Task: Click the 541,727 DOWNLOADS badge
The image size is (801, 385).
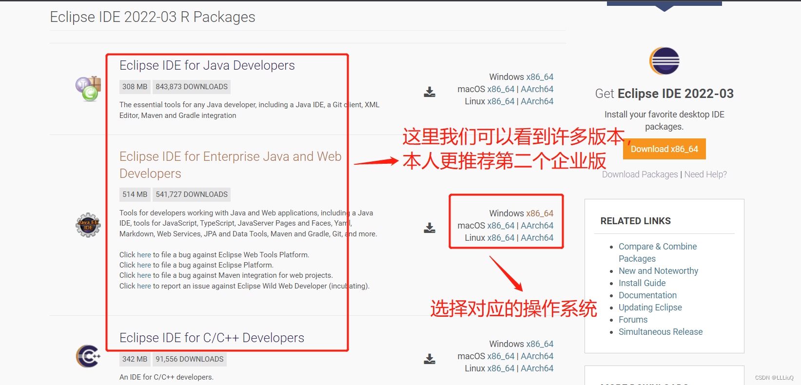Action: click(192, 194)
